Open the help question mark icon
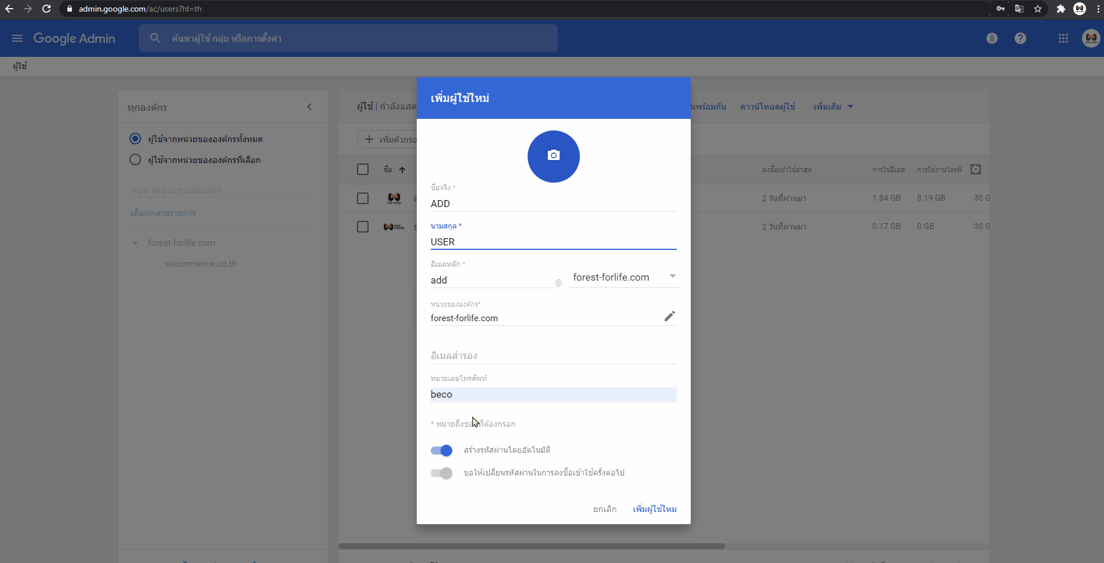This screenshot has width=1104, height=563. [x=1020, y=38]
